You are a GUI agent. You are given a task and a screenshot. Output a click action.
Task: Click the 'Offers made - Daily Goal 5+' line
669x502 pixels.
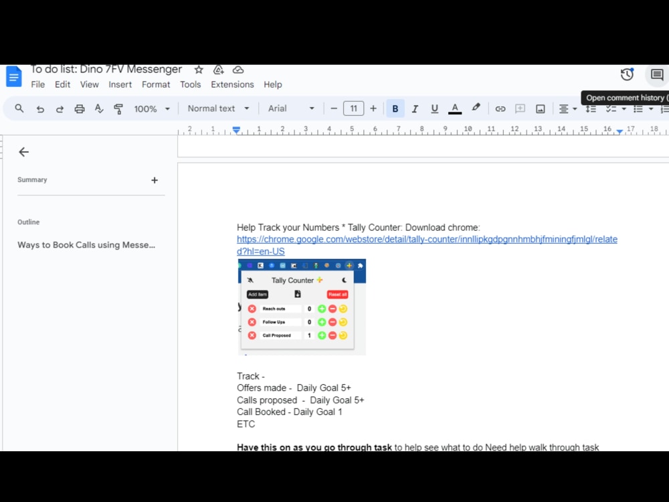pyautogui.click(x=294, y=388)
